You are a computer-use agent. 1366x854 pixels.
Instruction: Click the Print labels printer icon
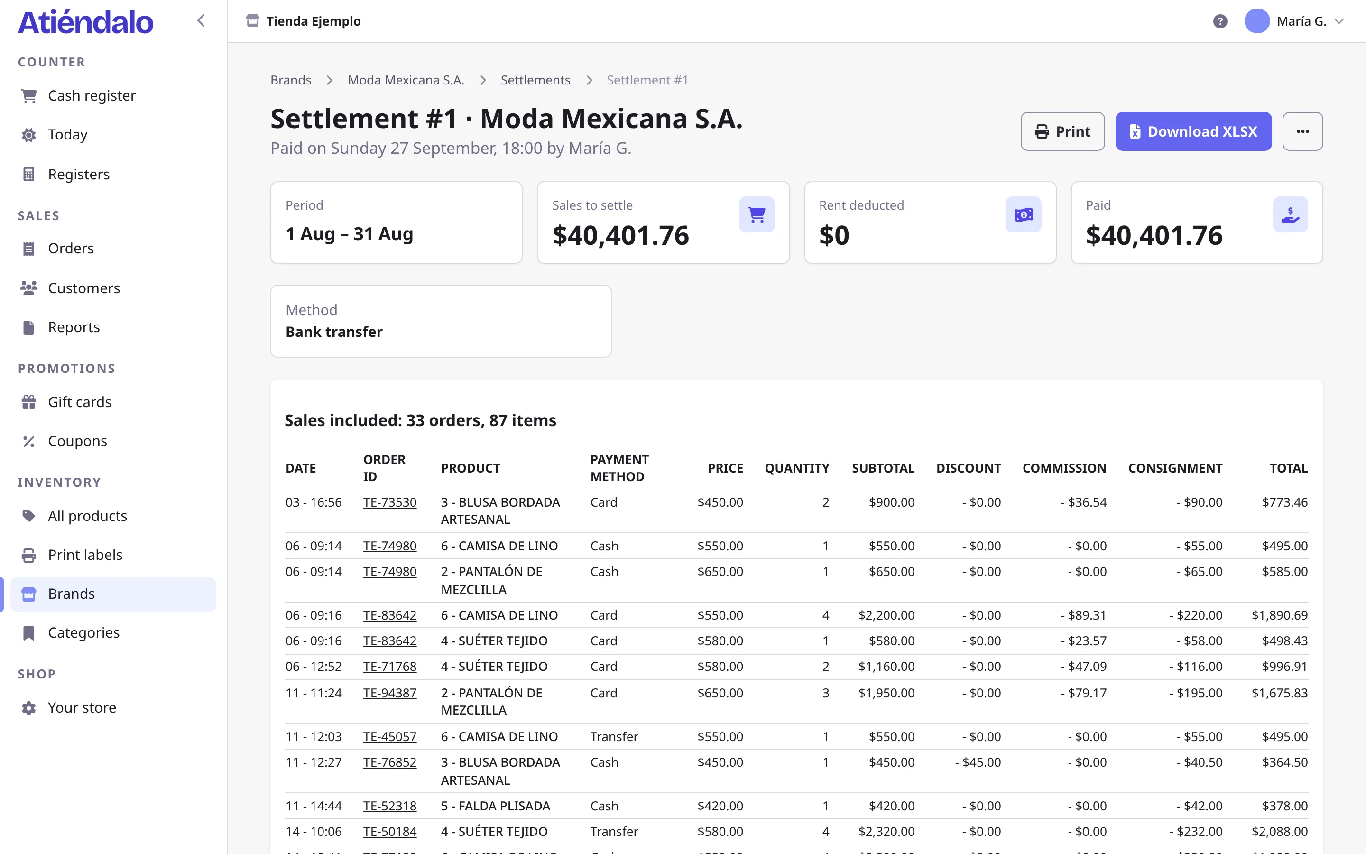29,555
